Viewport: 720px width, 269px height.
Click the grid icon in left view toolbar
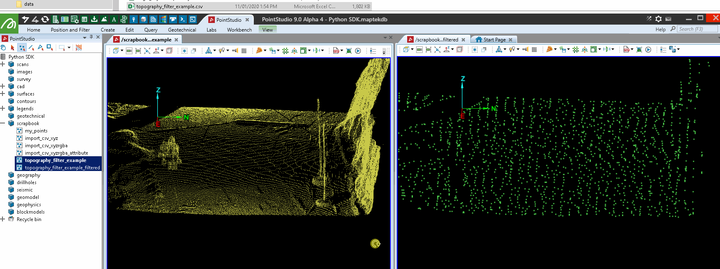pyautogui.click(x=244, y=50)
